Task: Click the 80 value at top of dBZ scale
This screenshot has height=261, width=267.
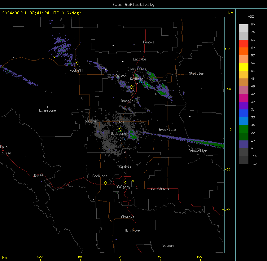Action: [253, 24]
